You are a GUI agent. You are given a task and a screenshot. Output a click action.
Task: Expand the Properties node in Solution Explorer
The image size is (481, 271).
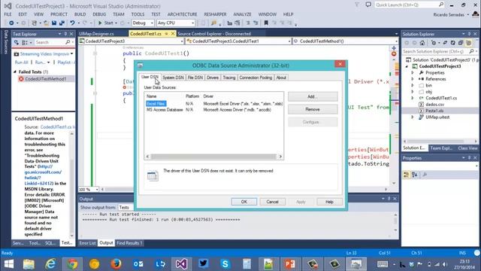pos(413,73)
